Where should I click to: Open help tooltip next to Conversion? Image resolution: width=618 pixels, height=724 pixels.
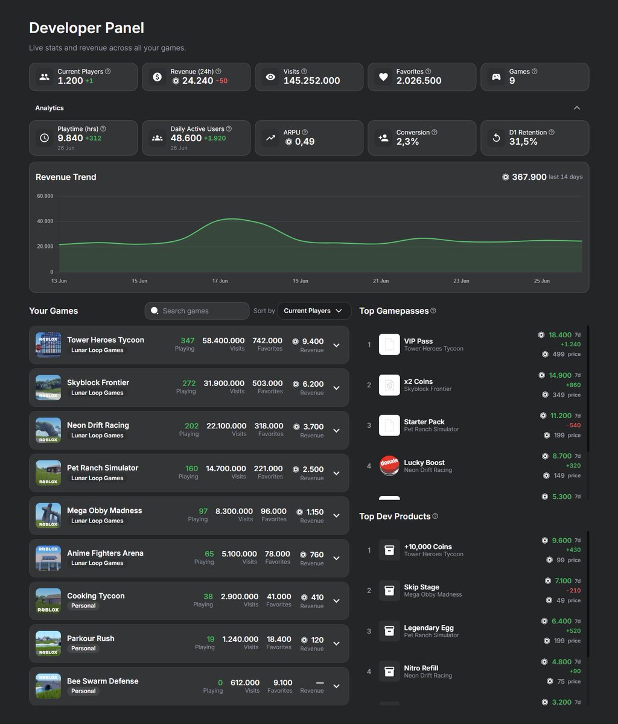(x=435, y=132)
